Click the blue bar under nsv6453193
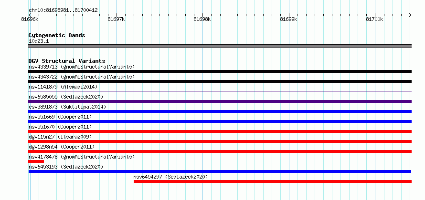 pos(220,171)
